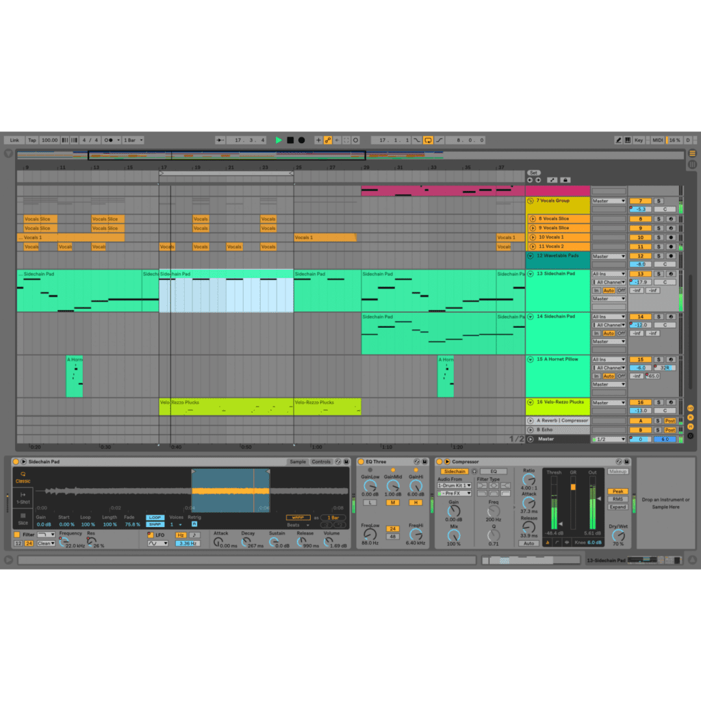This screenshot has height=701, width=701.
Task: Open MIDI Map Mode
Action: click(x=658, y=140)
